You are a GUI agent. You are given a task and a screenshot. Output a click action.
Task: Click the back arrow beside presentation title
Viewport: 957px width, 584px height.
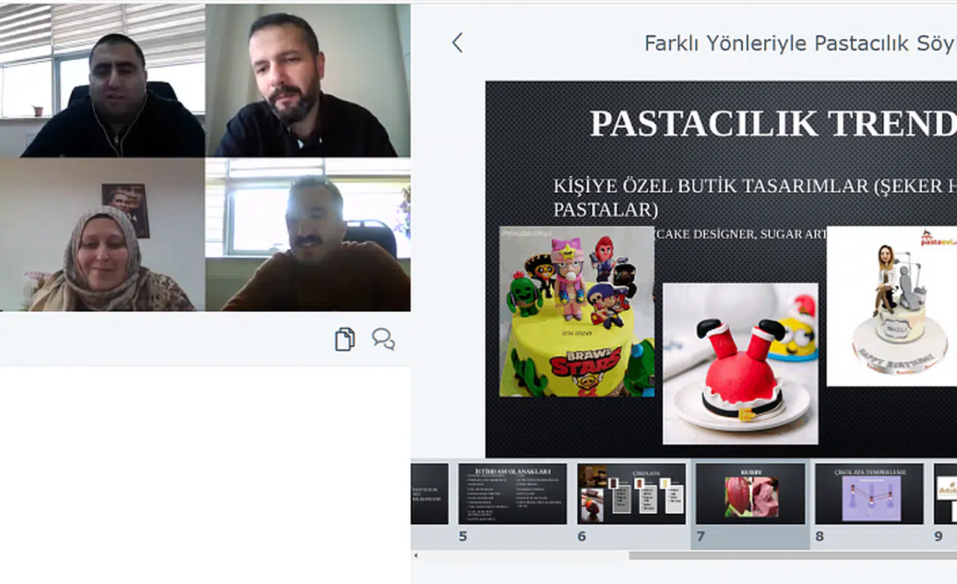point(458,43)
